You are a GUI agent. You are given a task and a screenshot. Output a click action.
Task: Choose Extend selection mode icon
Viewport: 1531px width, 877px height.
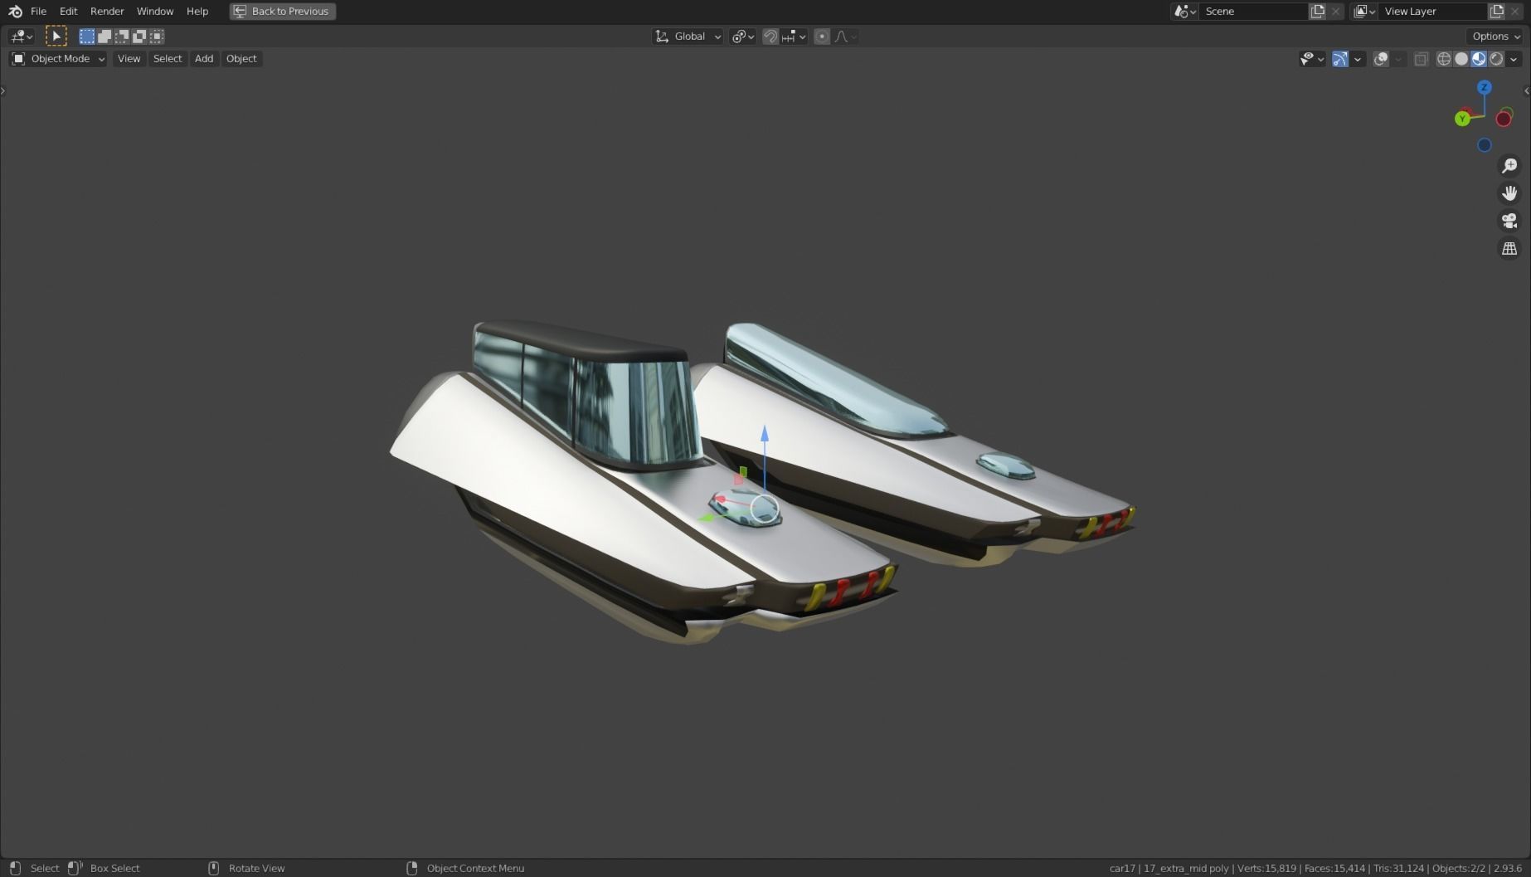[104, 36]
